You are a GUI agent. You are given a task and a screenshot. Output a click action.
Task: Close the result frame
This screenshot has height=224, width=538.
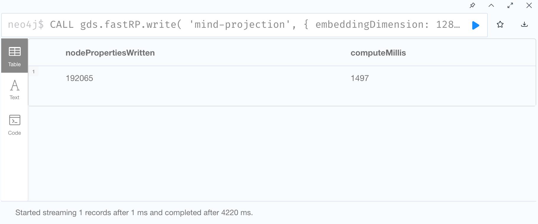529,6
